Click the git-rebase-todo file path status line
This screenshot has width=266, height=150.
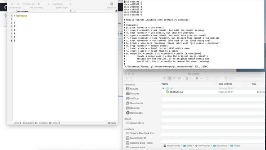click(166, 67)
